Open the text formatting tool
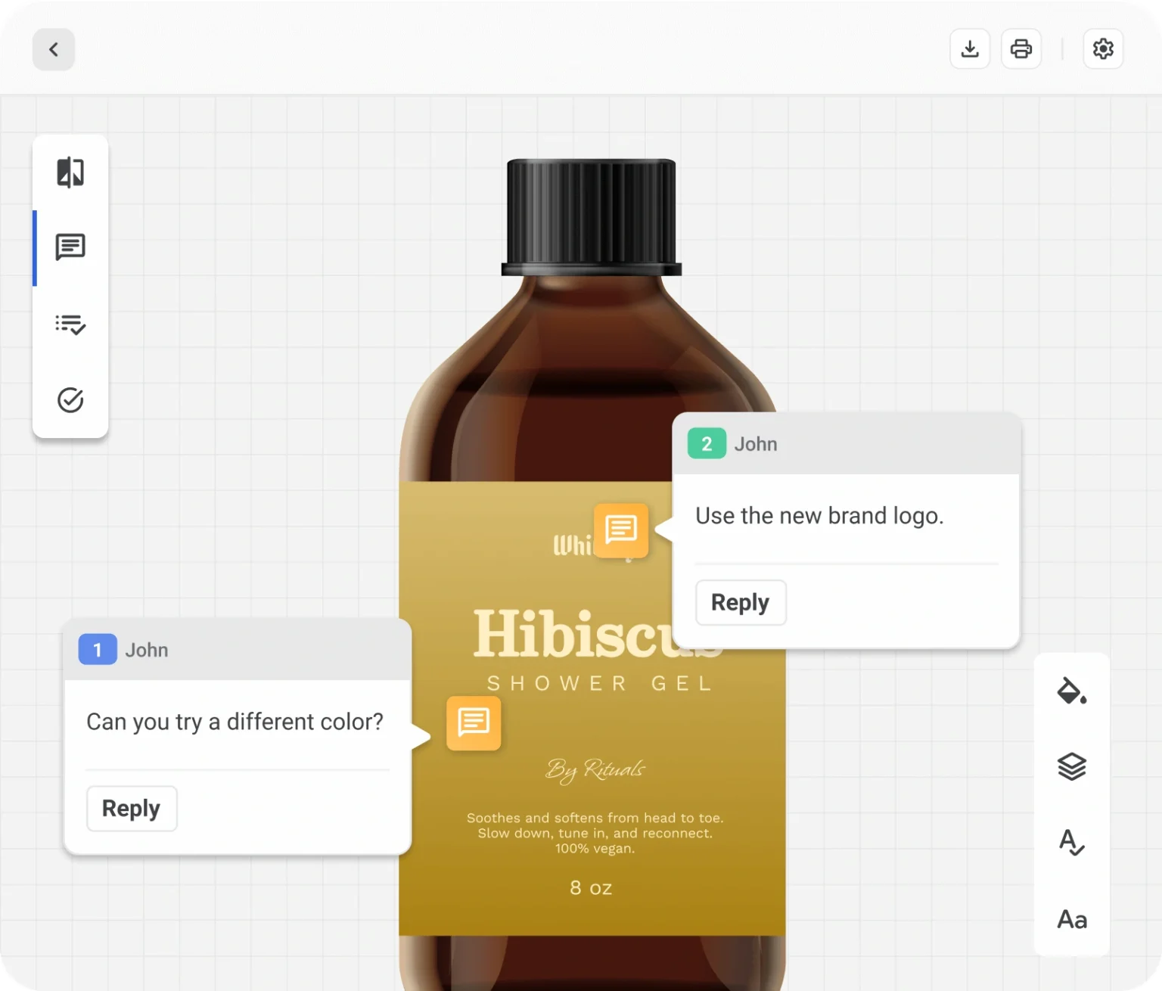 coord(1071,919)
